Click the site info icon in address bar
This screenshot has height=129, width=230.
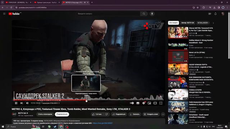coord(17,8)
